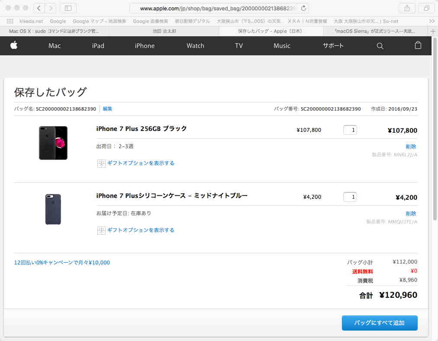Open the search magnifier icon
The width and height of the screenshot is (438, 341).
click(380, 46)
